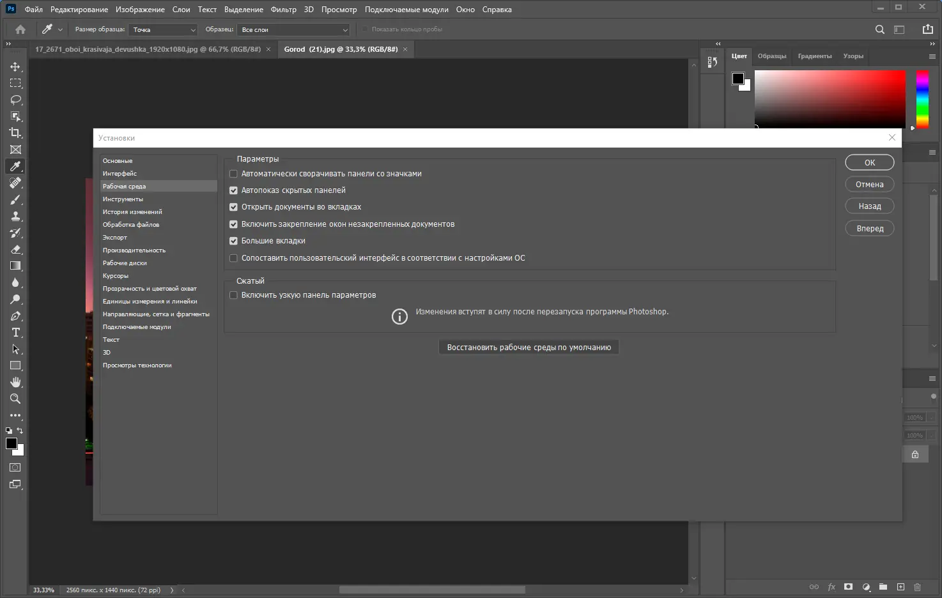The width and height of the screenshot is (942, 598).
Task: Select the Rectangle shape tool
Action: pos(15,365)
